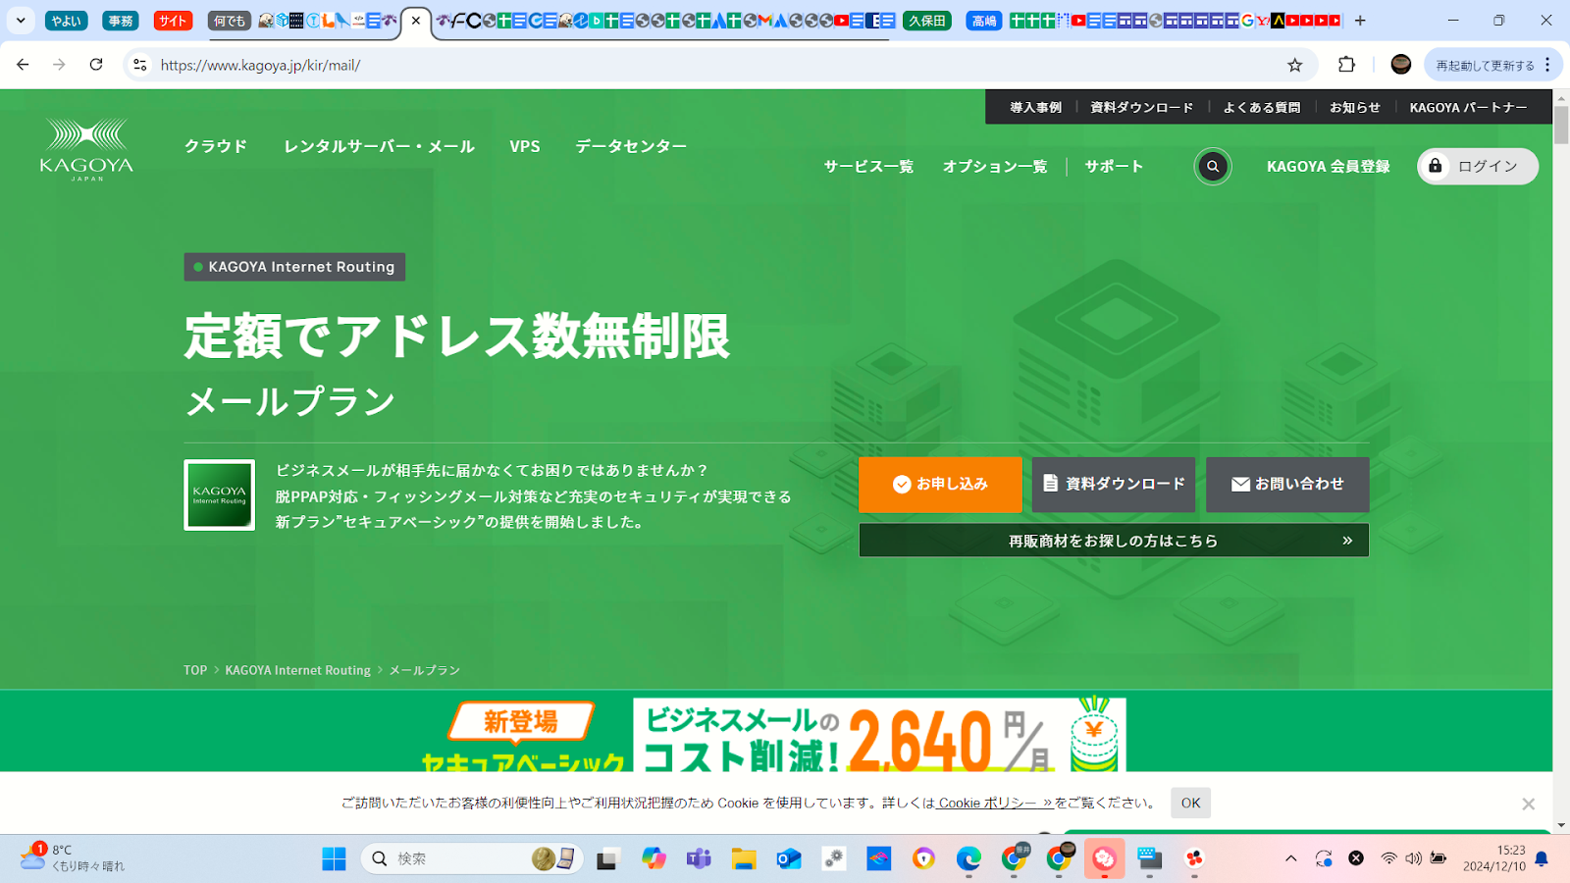Open the Windows Start menu
This screenshot has width=1570, height=883.
[334, 858]
